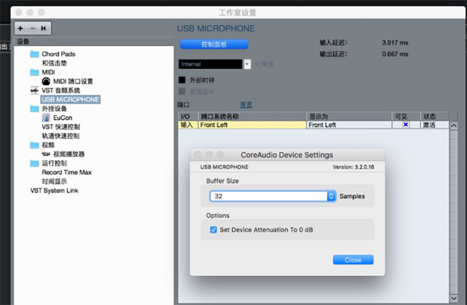Viewport: 467px width, 305px height.
Task: Click the plus add device button
Action: click(21, 28)
